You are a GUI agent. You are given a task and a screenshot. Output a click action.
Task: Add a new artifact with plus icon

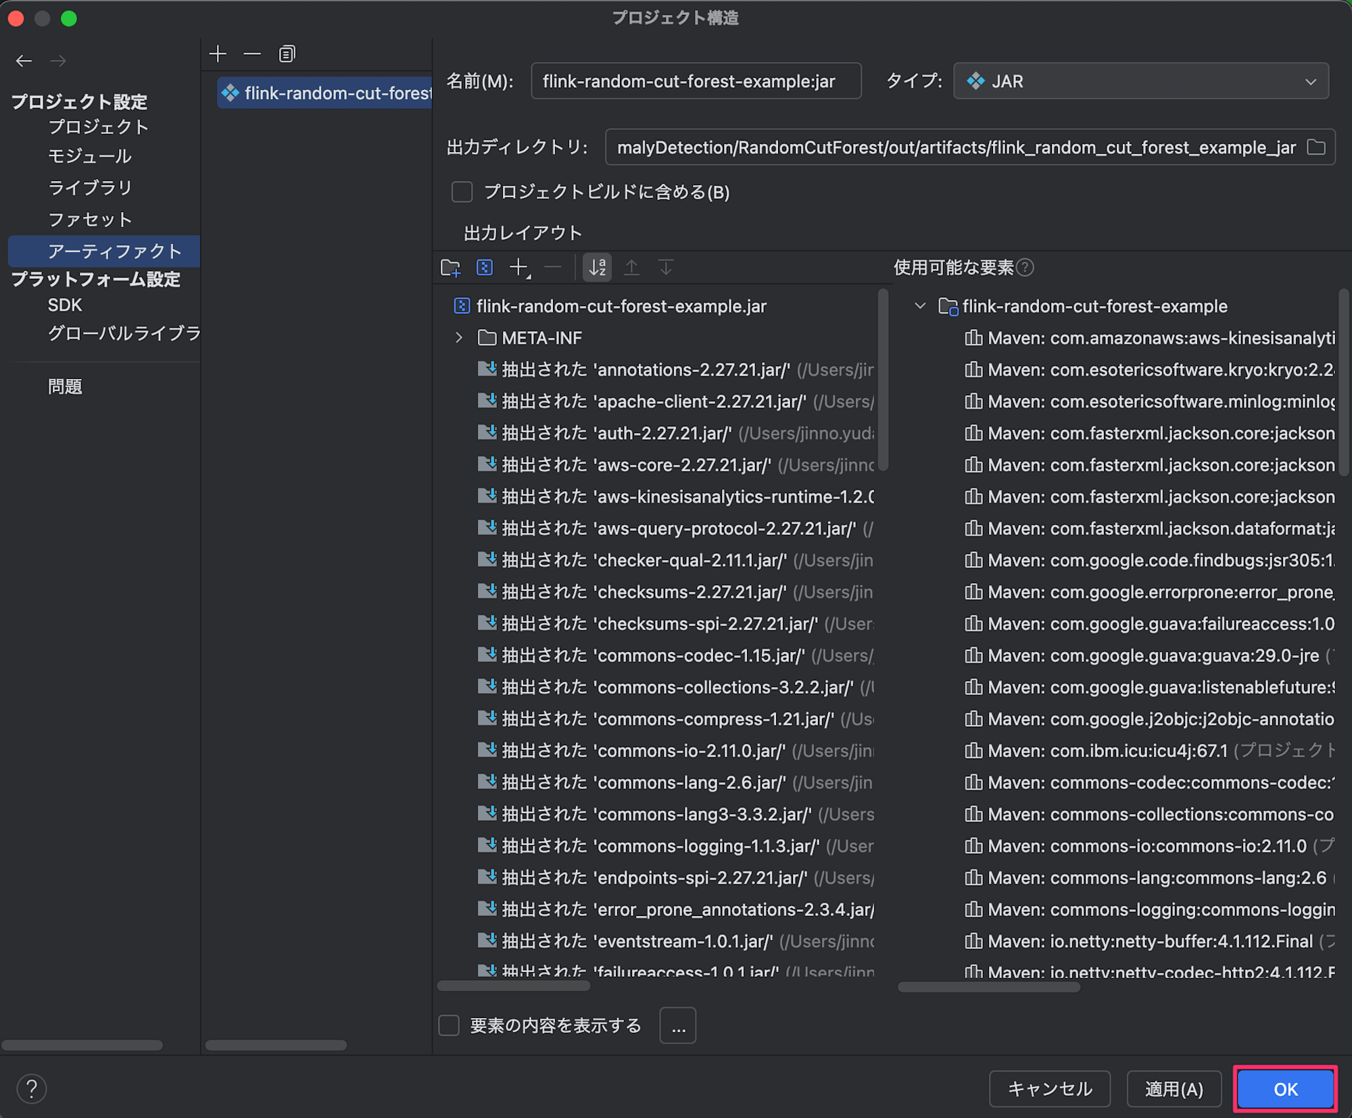[218, 53]
